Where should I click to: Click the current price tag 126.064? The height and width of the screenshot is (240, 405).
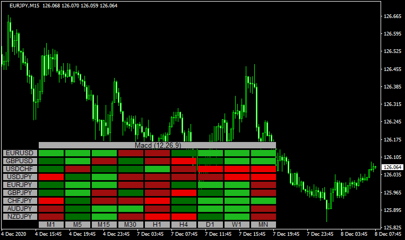click(392, 167)
